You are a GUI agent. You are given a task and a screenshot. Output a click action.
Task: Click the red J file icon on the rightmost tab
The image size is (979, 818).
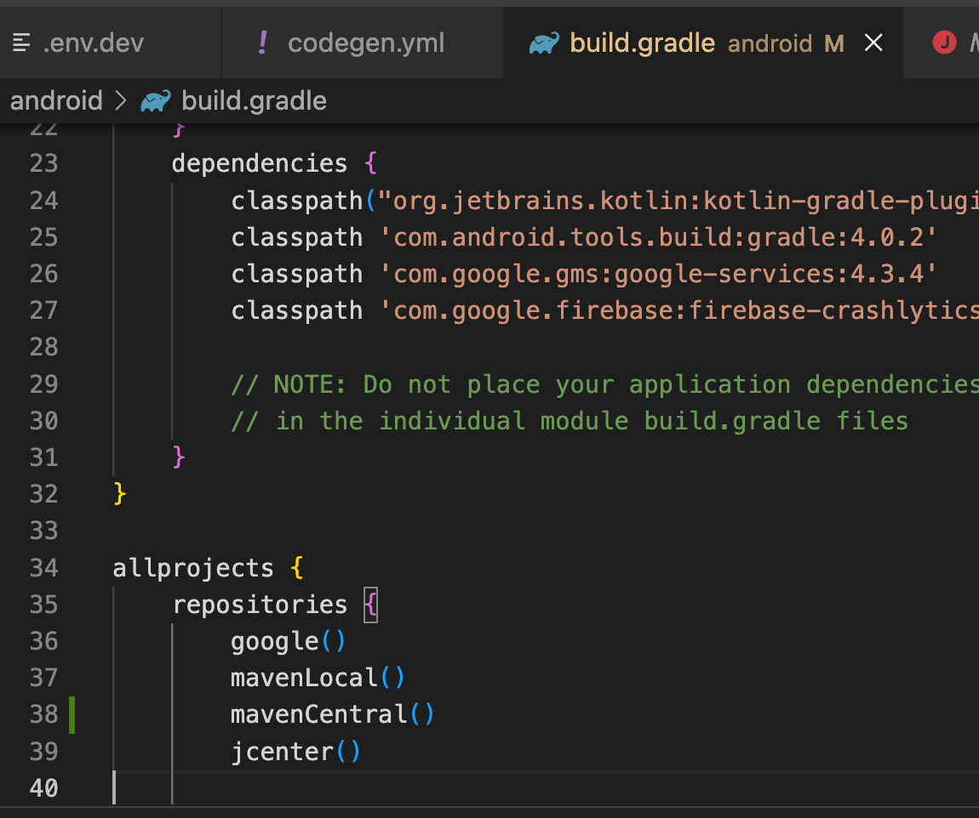(945, 42)
